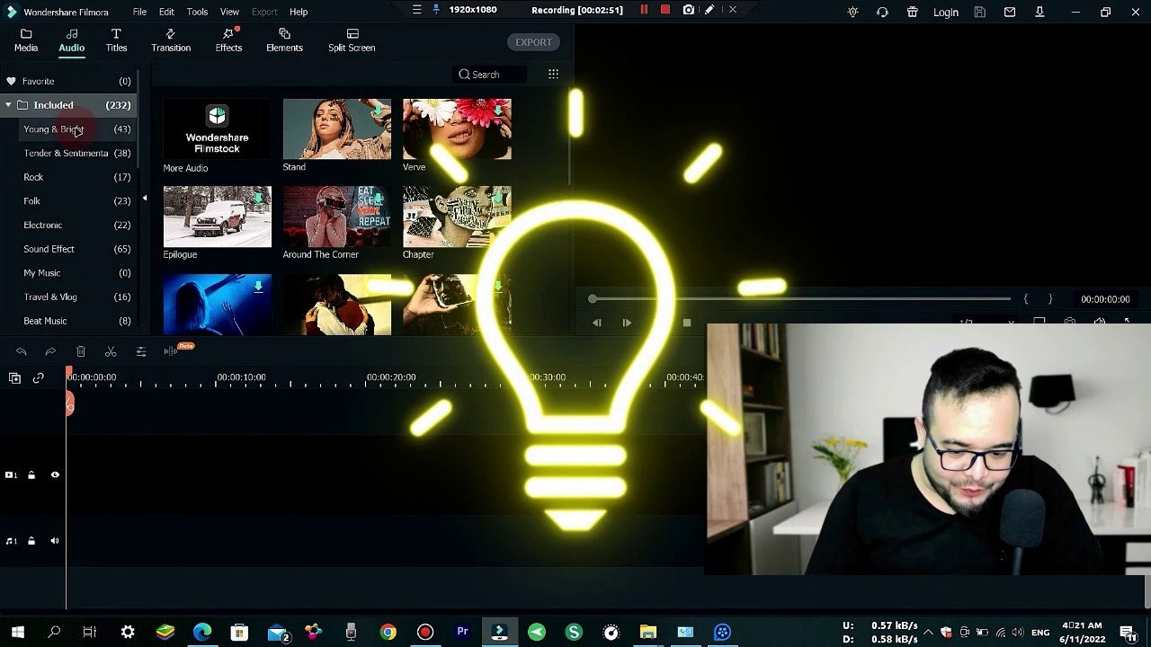Click the Login button
Screen dimensions: 1151x647
pyautogui.click(x=945, y=12)
